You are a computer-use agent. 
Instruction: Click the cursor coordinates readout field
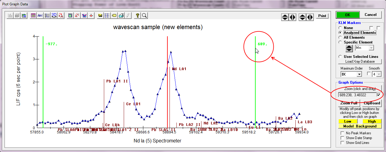point(357,95)
